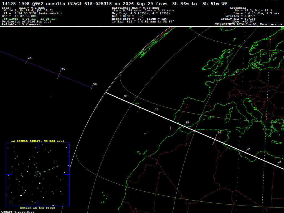Click the 'Motion in 1hr steps' label
This screenshot has width=284, height=213.
pyautogui.click(x=37, y=208)
